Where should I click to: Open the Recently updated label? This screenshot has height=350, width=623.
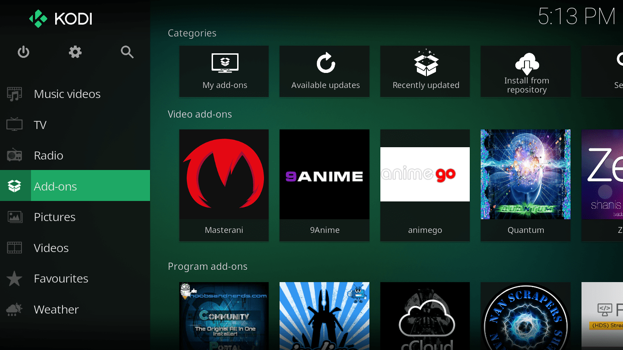pos(426,85)
